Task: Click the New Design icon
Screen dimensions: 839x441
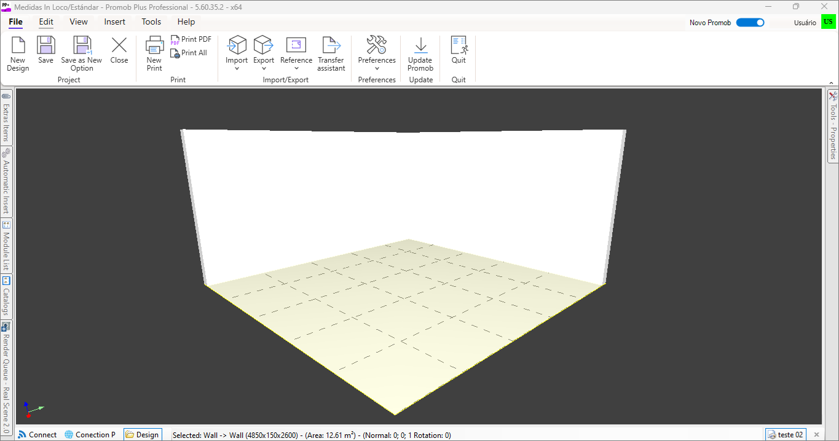Action: tap(18, 46)
